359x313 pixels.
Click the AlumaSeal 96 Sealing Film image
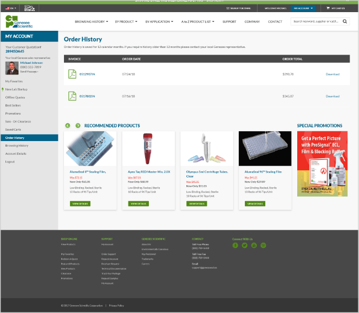click(265, 148)
